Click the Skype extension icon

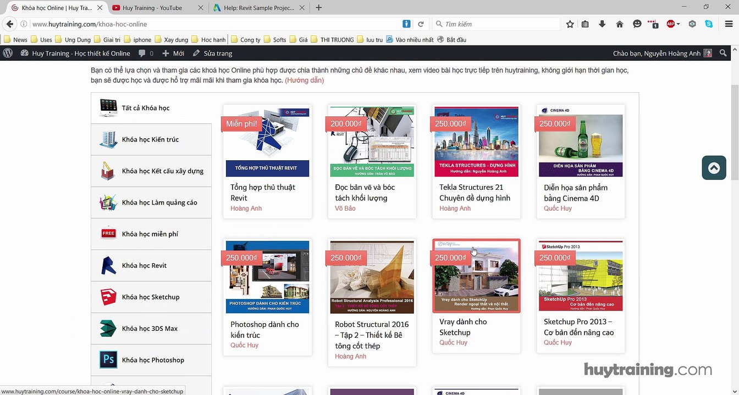coord(709,24)
